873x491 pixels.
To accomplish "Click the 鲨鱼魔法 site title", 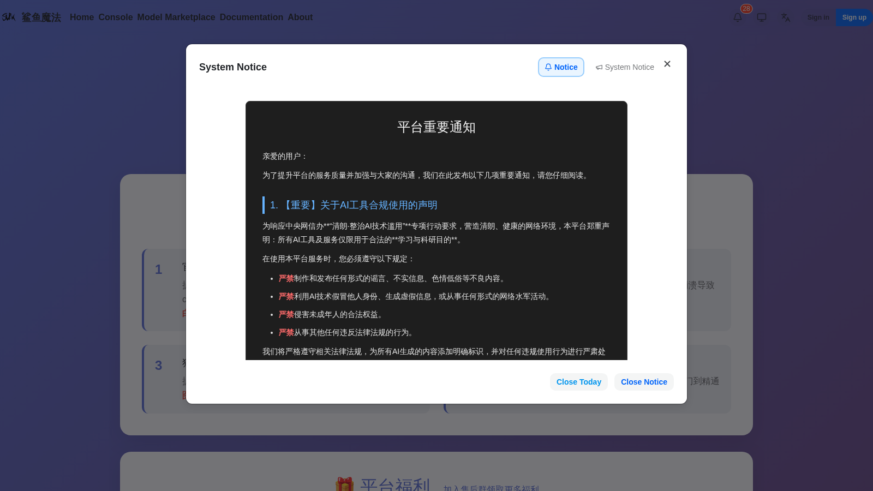I will click(41, 17).
